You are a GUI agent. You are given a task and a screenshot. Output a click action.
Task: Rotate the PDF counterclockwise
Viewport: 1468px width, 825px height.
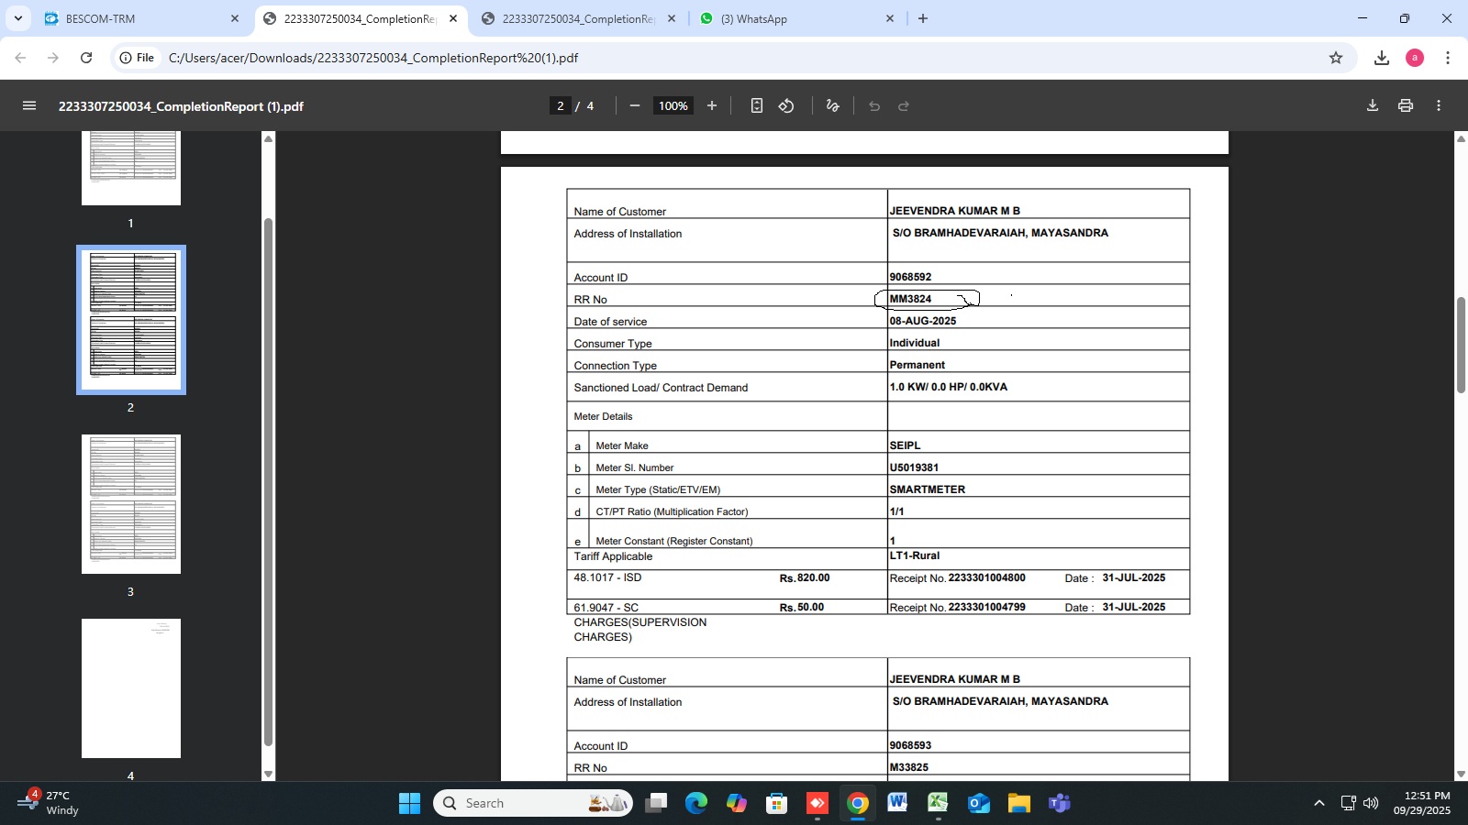coord(786,106)
